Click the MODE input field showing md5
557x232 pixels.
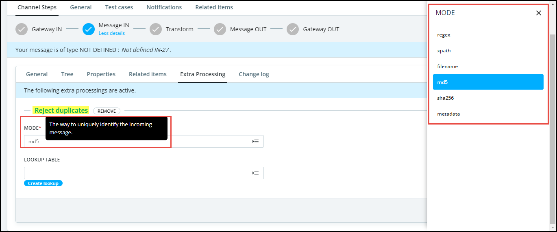click(144, 142)
